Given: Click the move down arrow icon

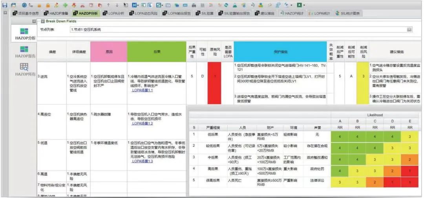Looking at the screenshot, I should (117, 5).
